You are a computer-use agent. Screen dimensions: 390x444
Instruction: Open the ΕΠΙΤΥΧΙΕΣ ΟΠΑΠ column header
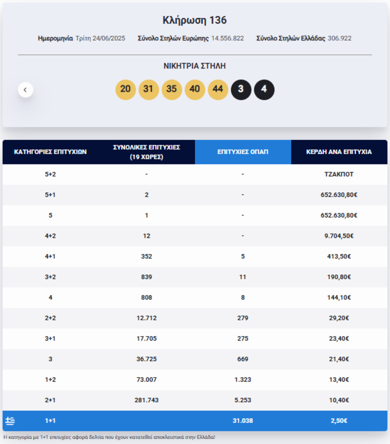[x=243, y=152]
